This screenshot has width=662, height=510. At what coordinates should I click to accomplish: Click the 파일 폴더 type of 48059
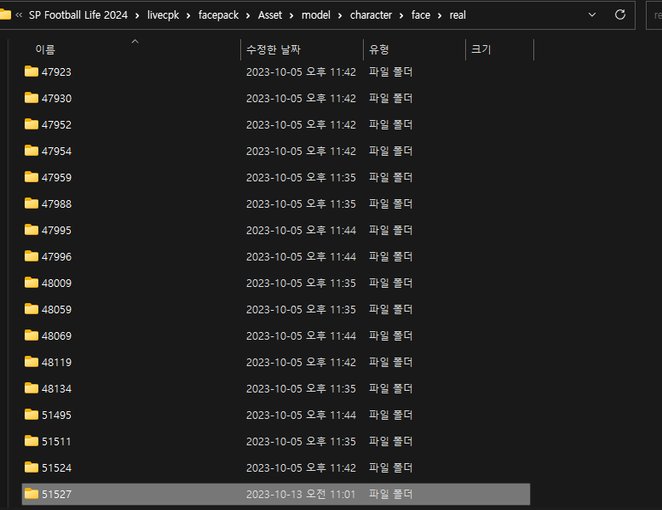click(390, 309)
